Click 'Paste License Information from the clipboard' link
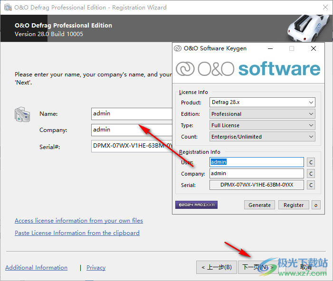This screenshot has height=281, width=333. tap(77, 233)
